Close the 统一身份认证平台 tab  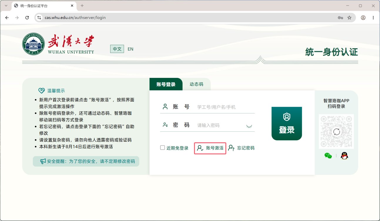[x=72, y=6]
